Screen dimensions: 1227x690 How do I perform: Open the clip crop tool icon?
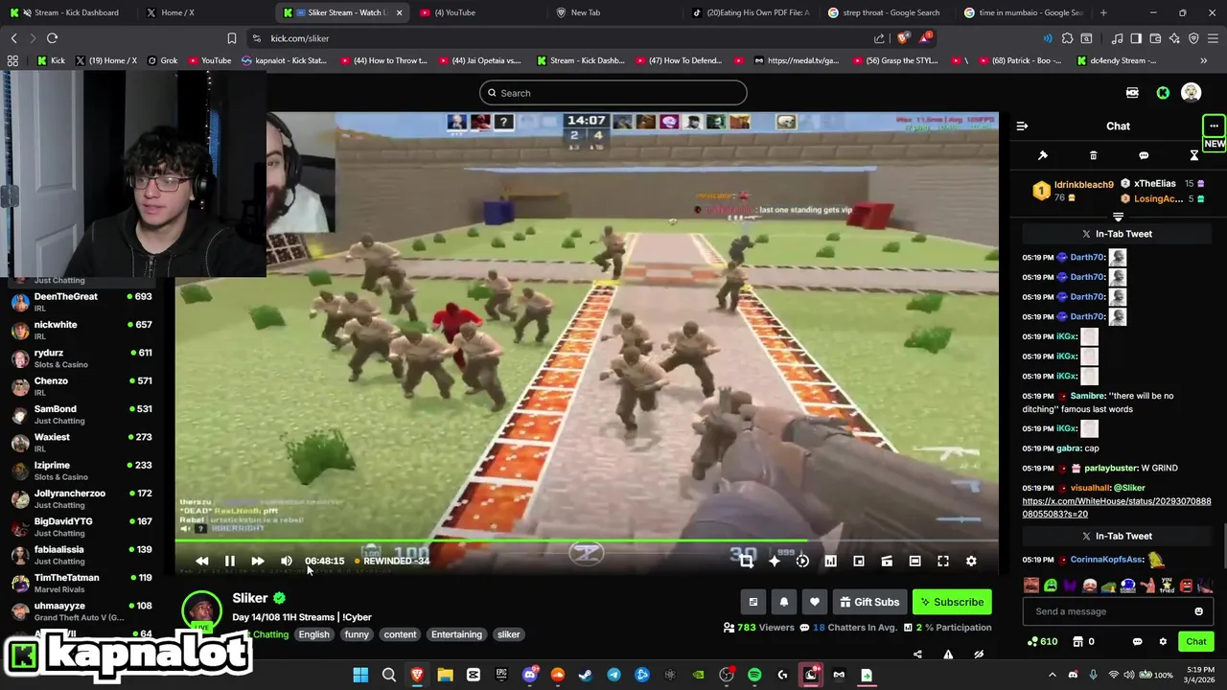click(747, 561)
